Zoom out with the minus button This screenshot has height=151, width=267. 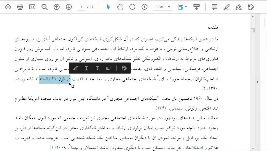132,7
